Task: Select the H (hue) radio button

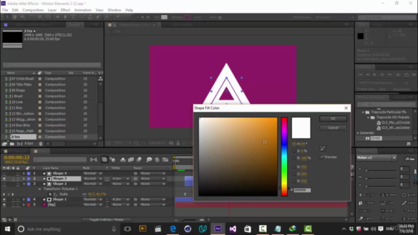Action: tap(294, 144)
